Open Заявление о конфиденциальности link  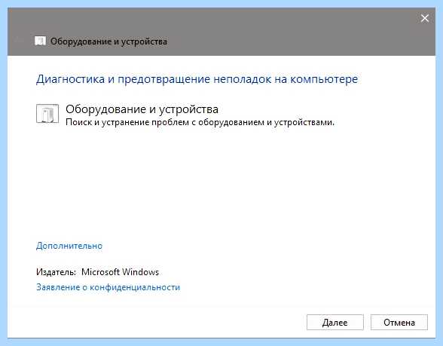(108, 287)
